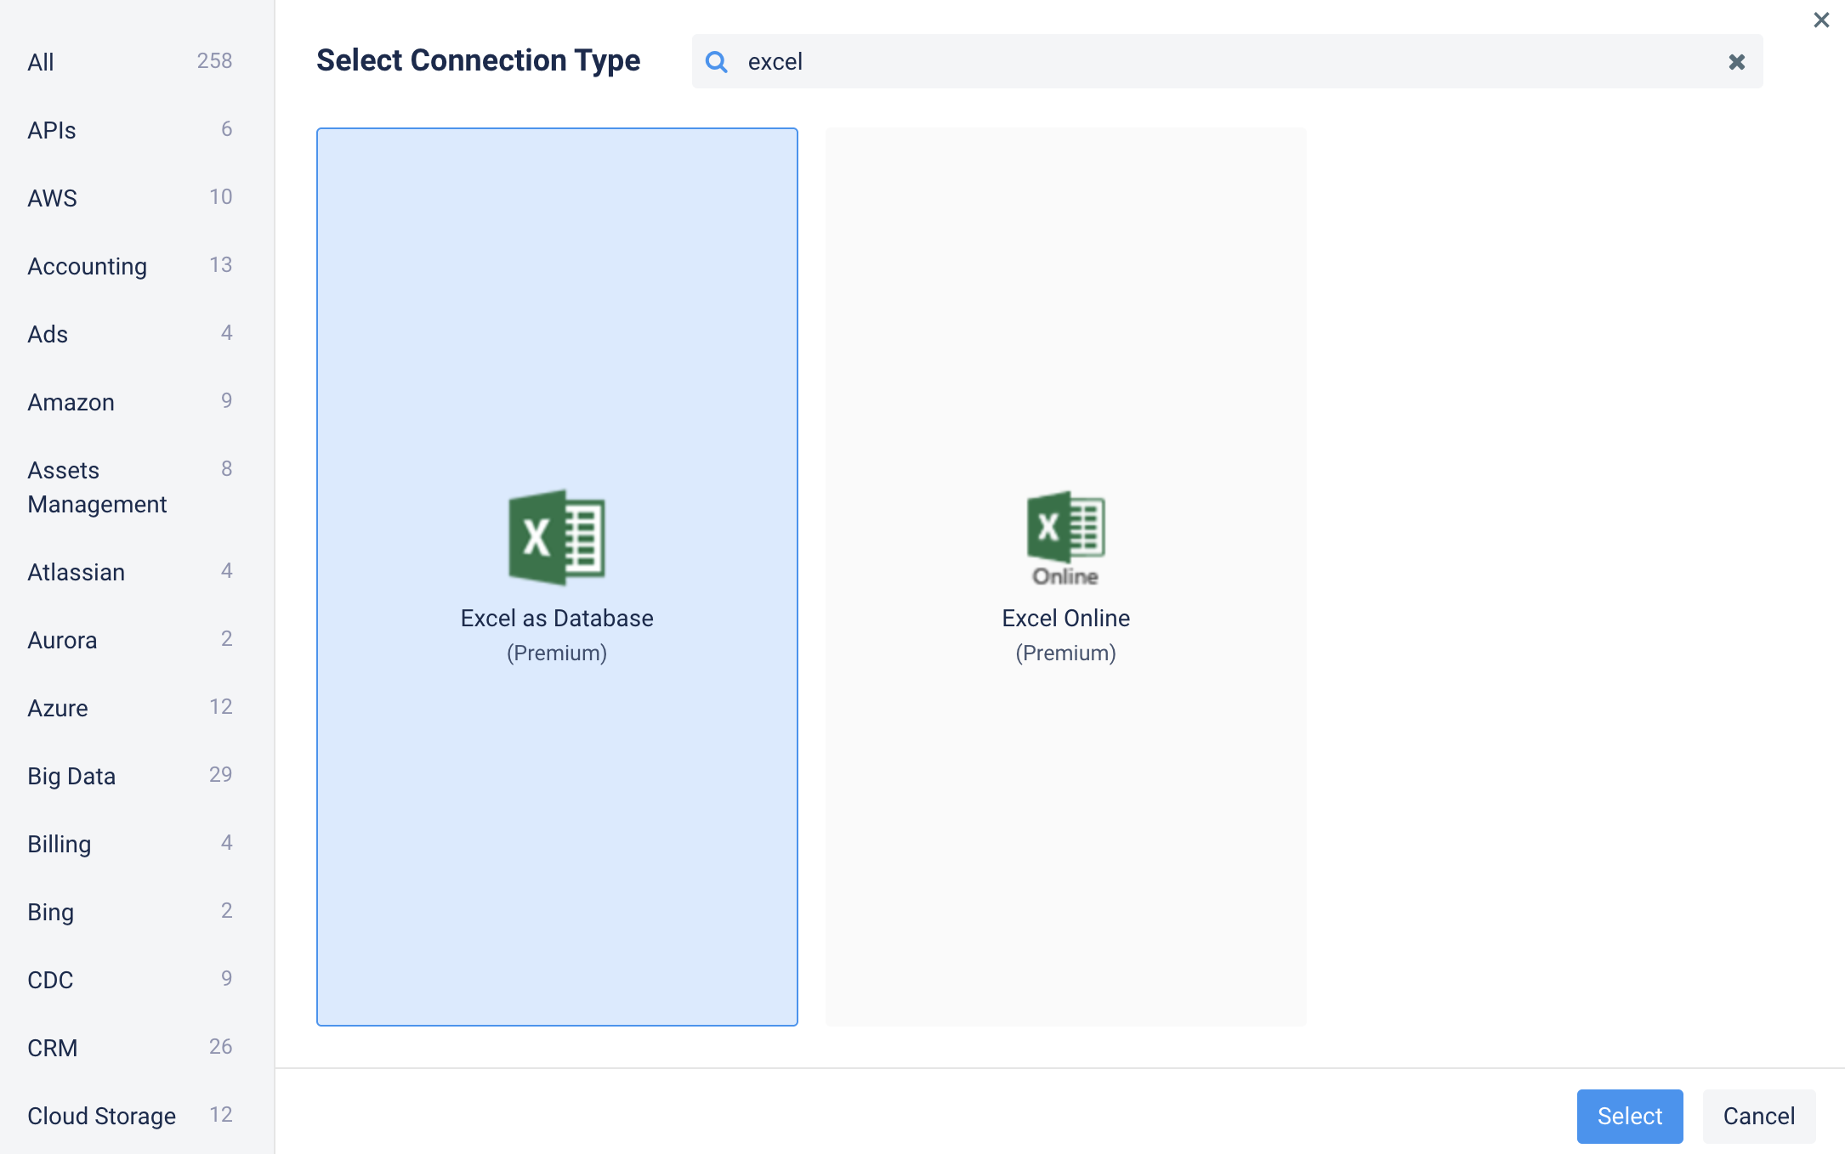Click the Excel Online icon
This screenshot has width=1845, height=1154.
(x=1065, y=537)
